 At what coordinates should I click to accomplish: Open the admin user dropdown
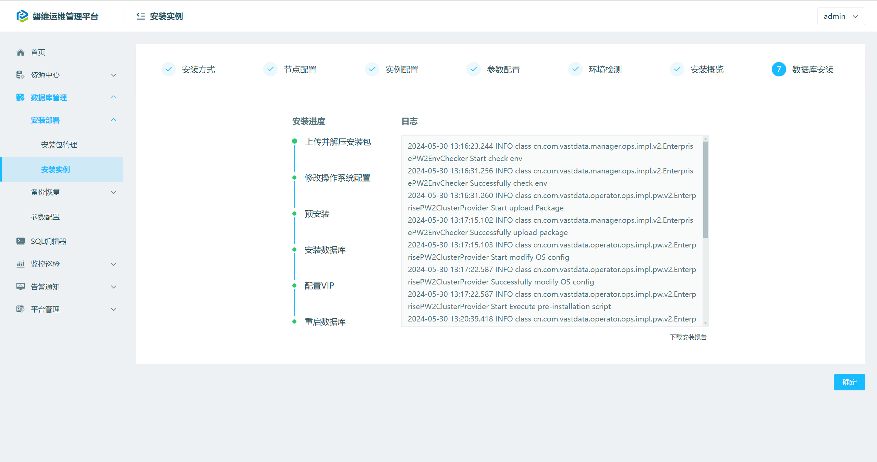click(841, 16)
